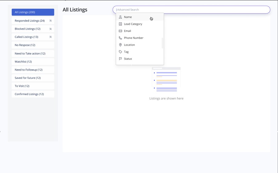Toggle pin icon on Blocked Listings
278x173 pixels.
[x=51, y=29]
